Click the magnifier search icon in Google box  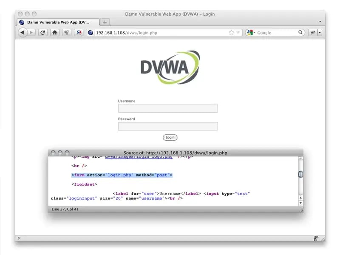coord(300,32)
